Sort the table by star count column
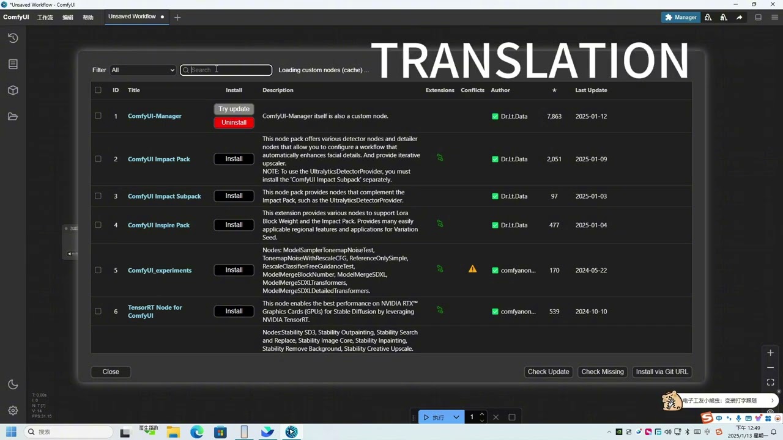The height and width of the screenshot is (440, 783). point(554,90)
